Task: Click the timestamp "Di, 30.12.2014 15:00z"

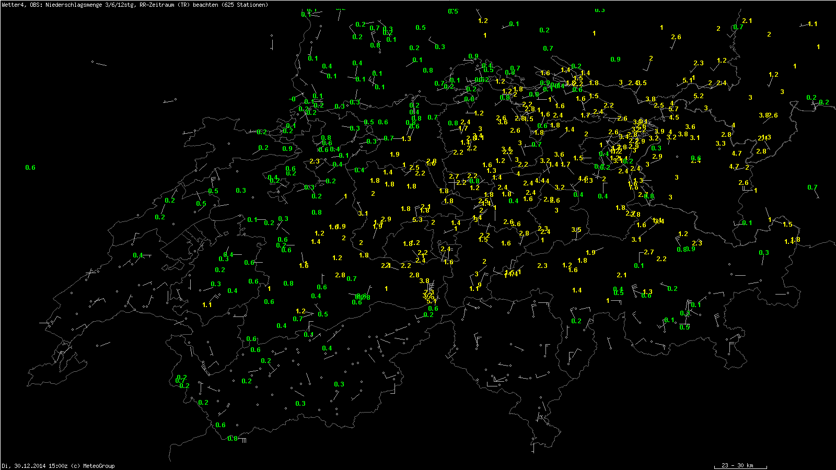Action: pyautogui.click(x=35, y=466)
